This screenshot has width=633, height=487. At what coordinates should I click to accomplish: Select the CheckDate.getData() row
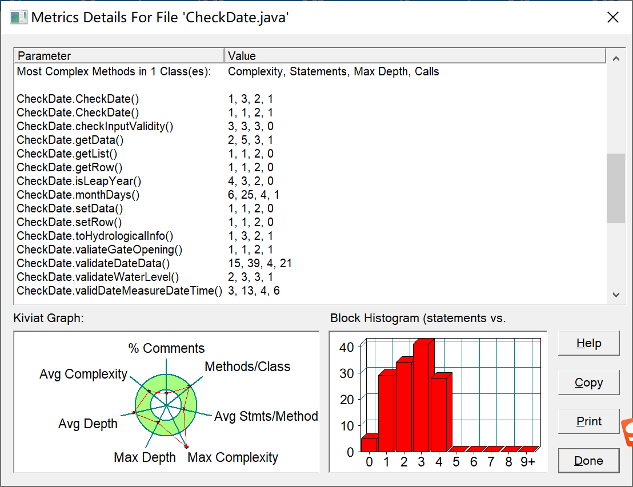[310, 140]
